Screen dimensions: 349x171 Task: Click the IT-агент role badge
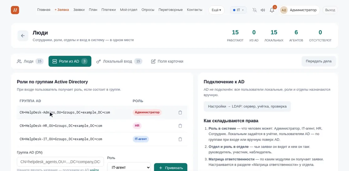(x=141, y=139)
